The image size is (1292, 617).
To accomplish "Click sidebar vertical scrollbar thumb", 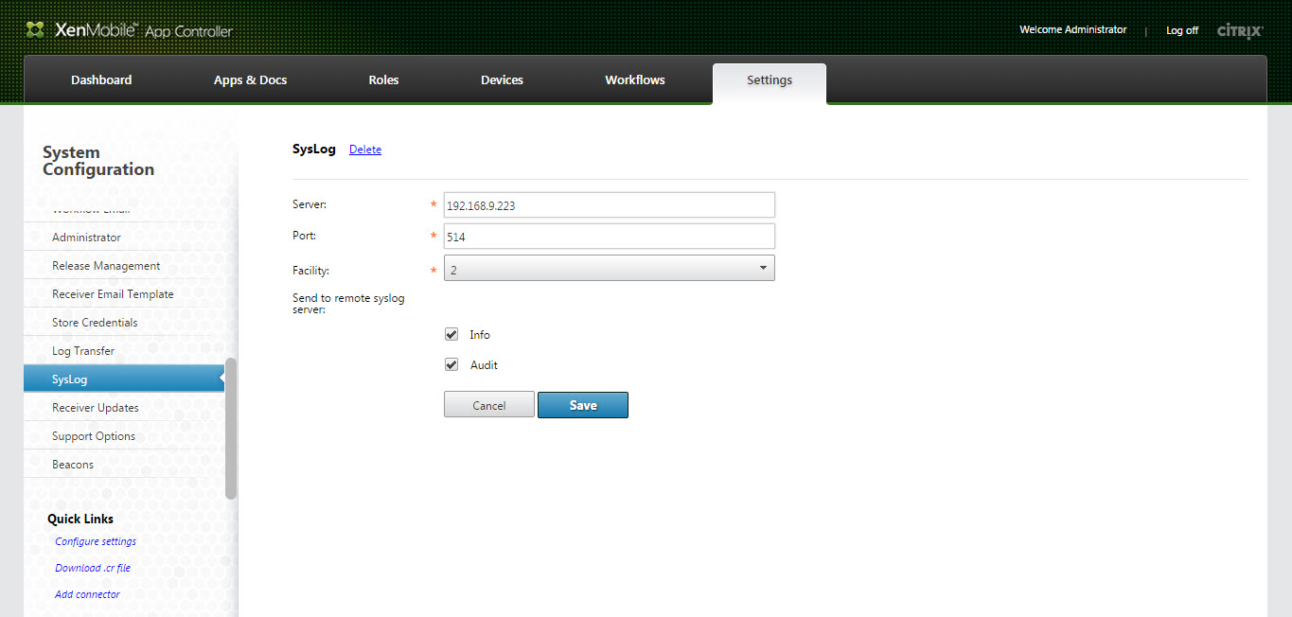I will (231, 428).
